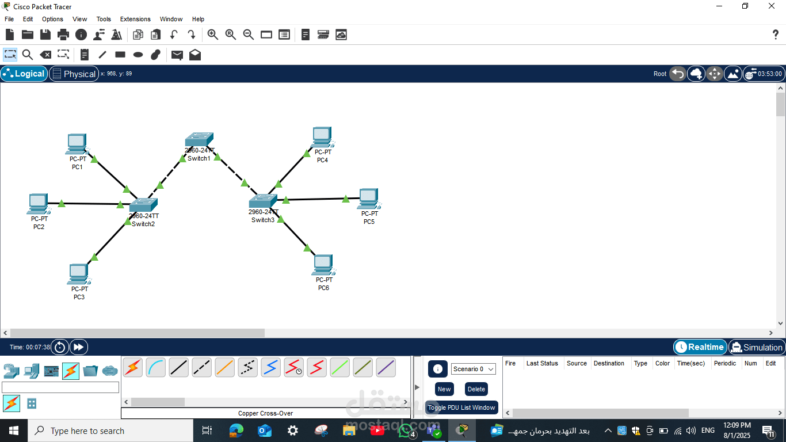Select the Inspect magnifier tool
This screenshot has width=786, height=442.
pyautogui.click(x=28, y=55)
